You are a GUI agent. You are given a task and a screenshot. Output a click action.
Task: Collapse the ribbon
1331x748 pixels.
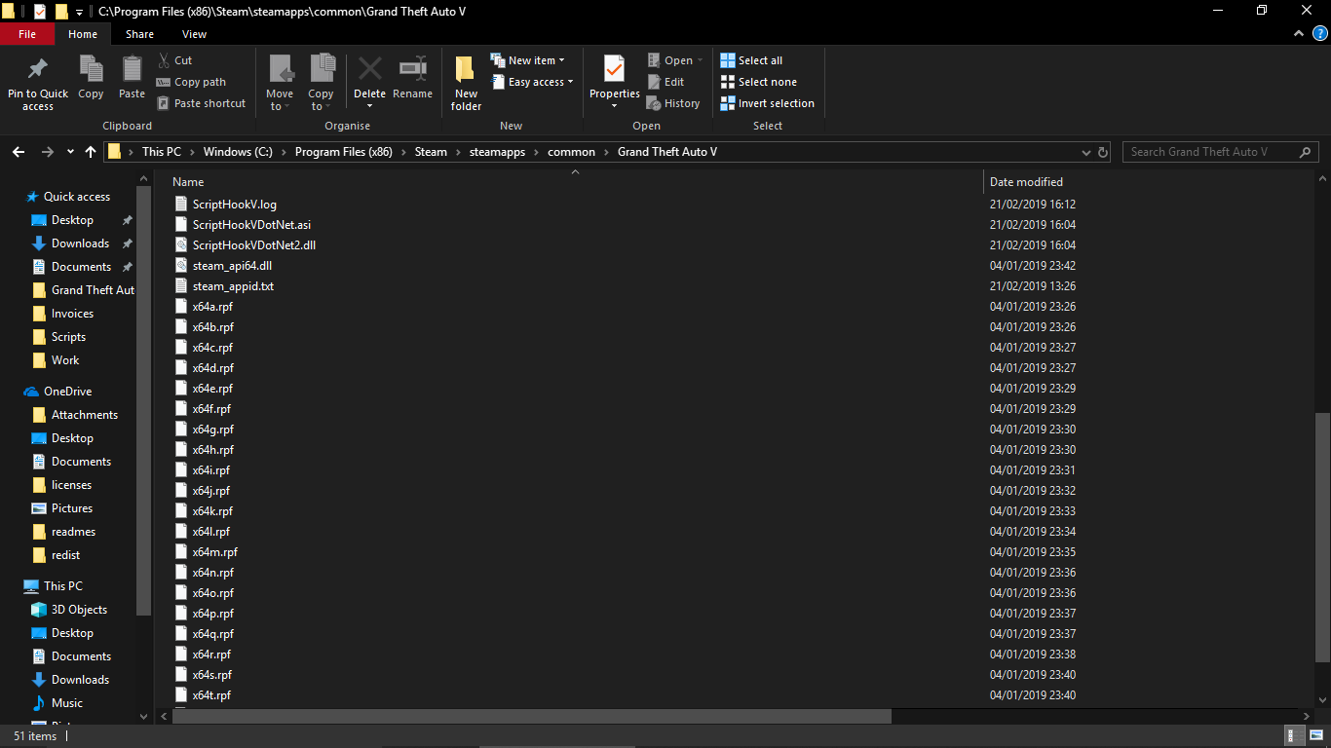point(1299,34)
